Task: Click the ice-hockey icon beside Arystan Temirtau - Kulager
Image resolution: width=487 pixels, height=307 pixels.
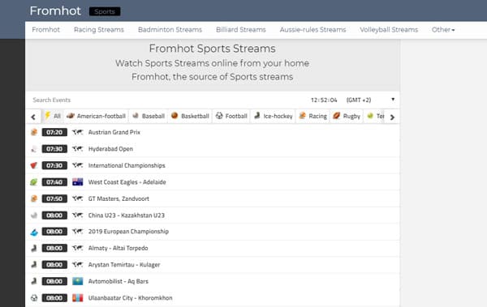Action: pos(34,265)
